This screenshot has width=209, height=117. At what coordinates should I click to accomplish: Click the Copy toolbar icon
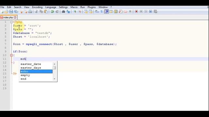[41, 12]
